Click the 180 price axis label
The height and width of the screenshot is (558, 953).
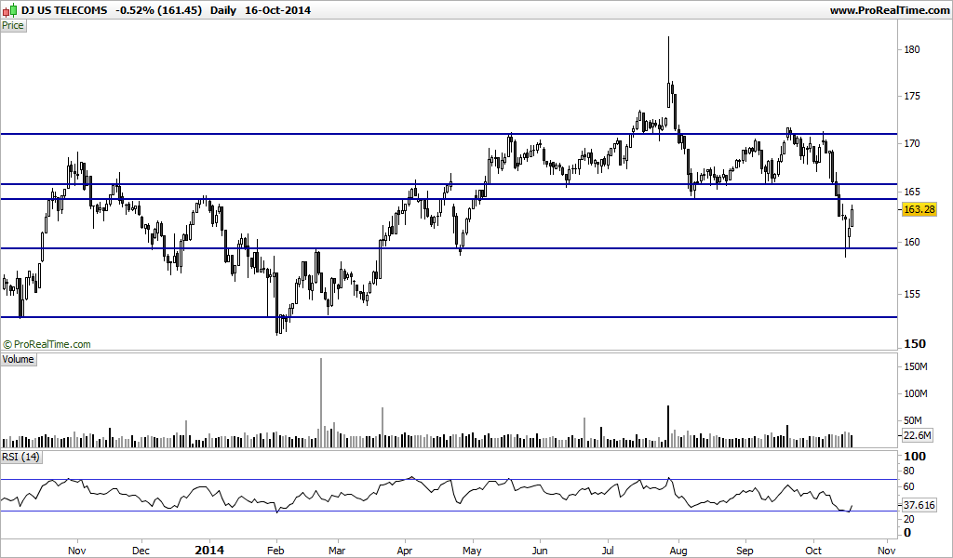(912, 50)
